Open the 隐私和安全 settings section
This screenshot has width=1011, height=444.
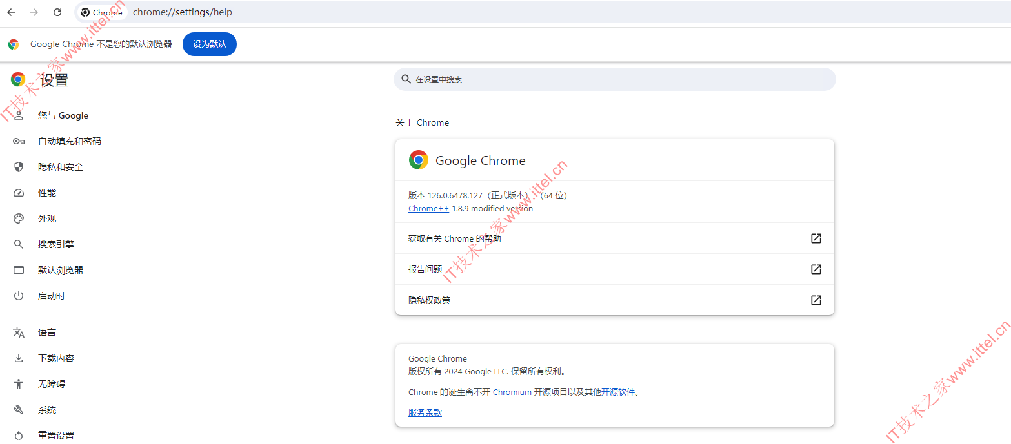coord(61,167)
